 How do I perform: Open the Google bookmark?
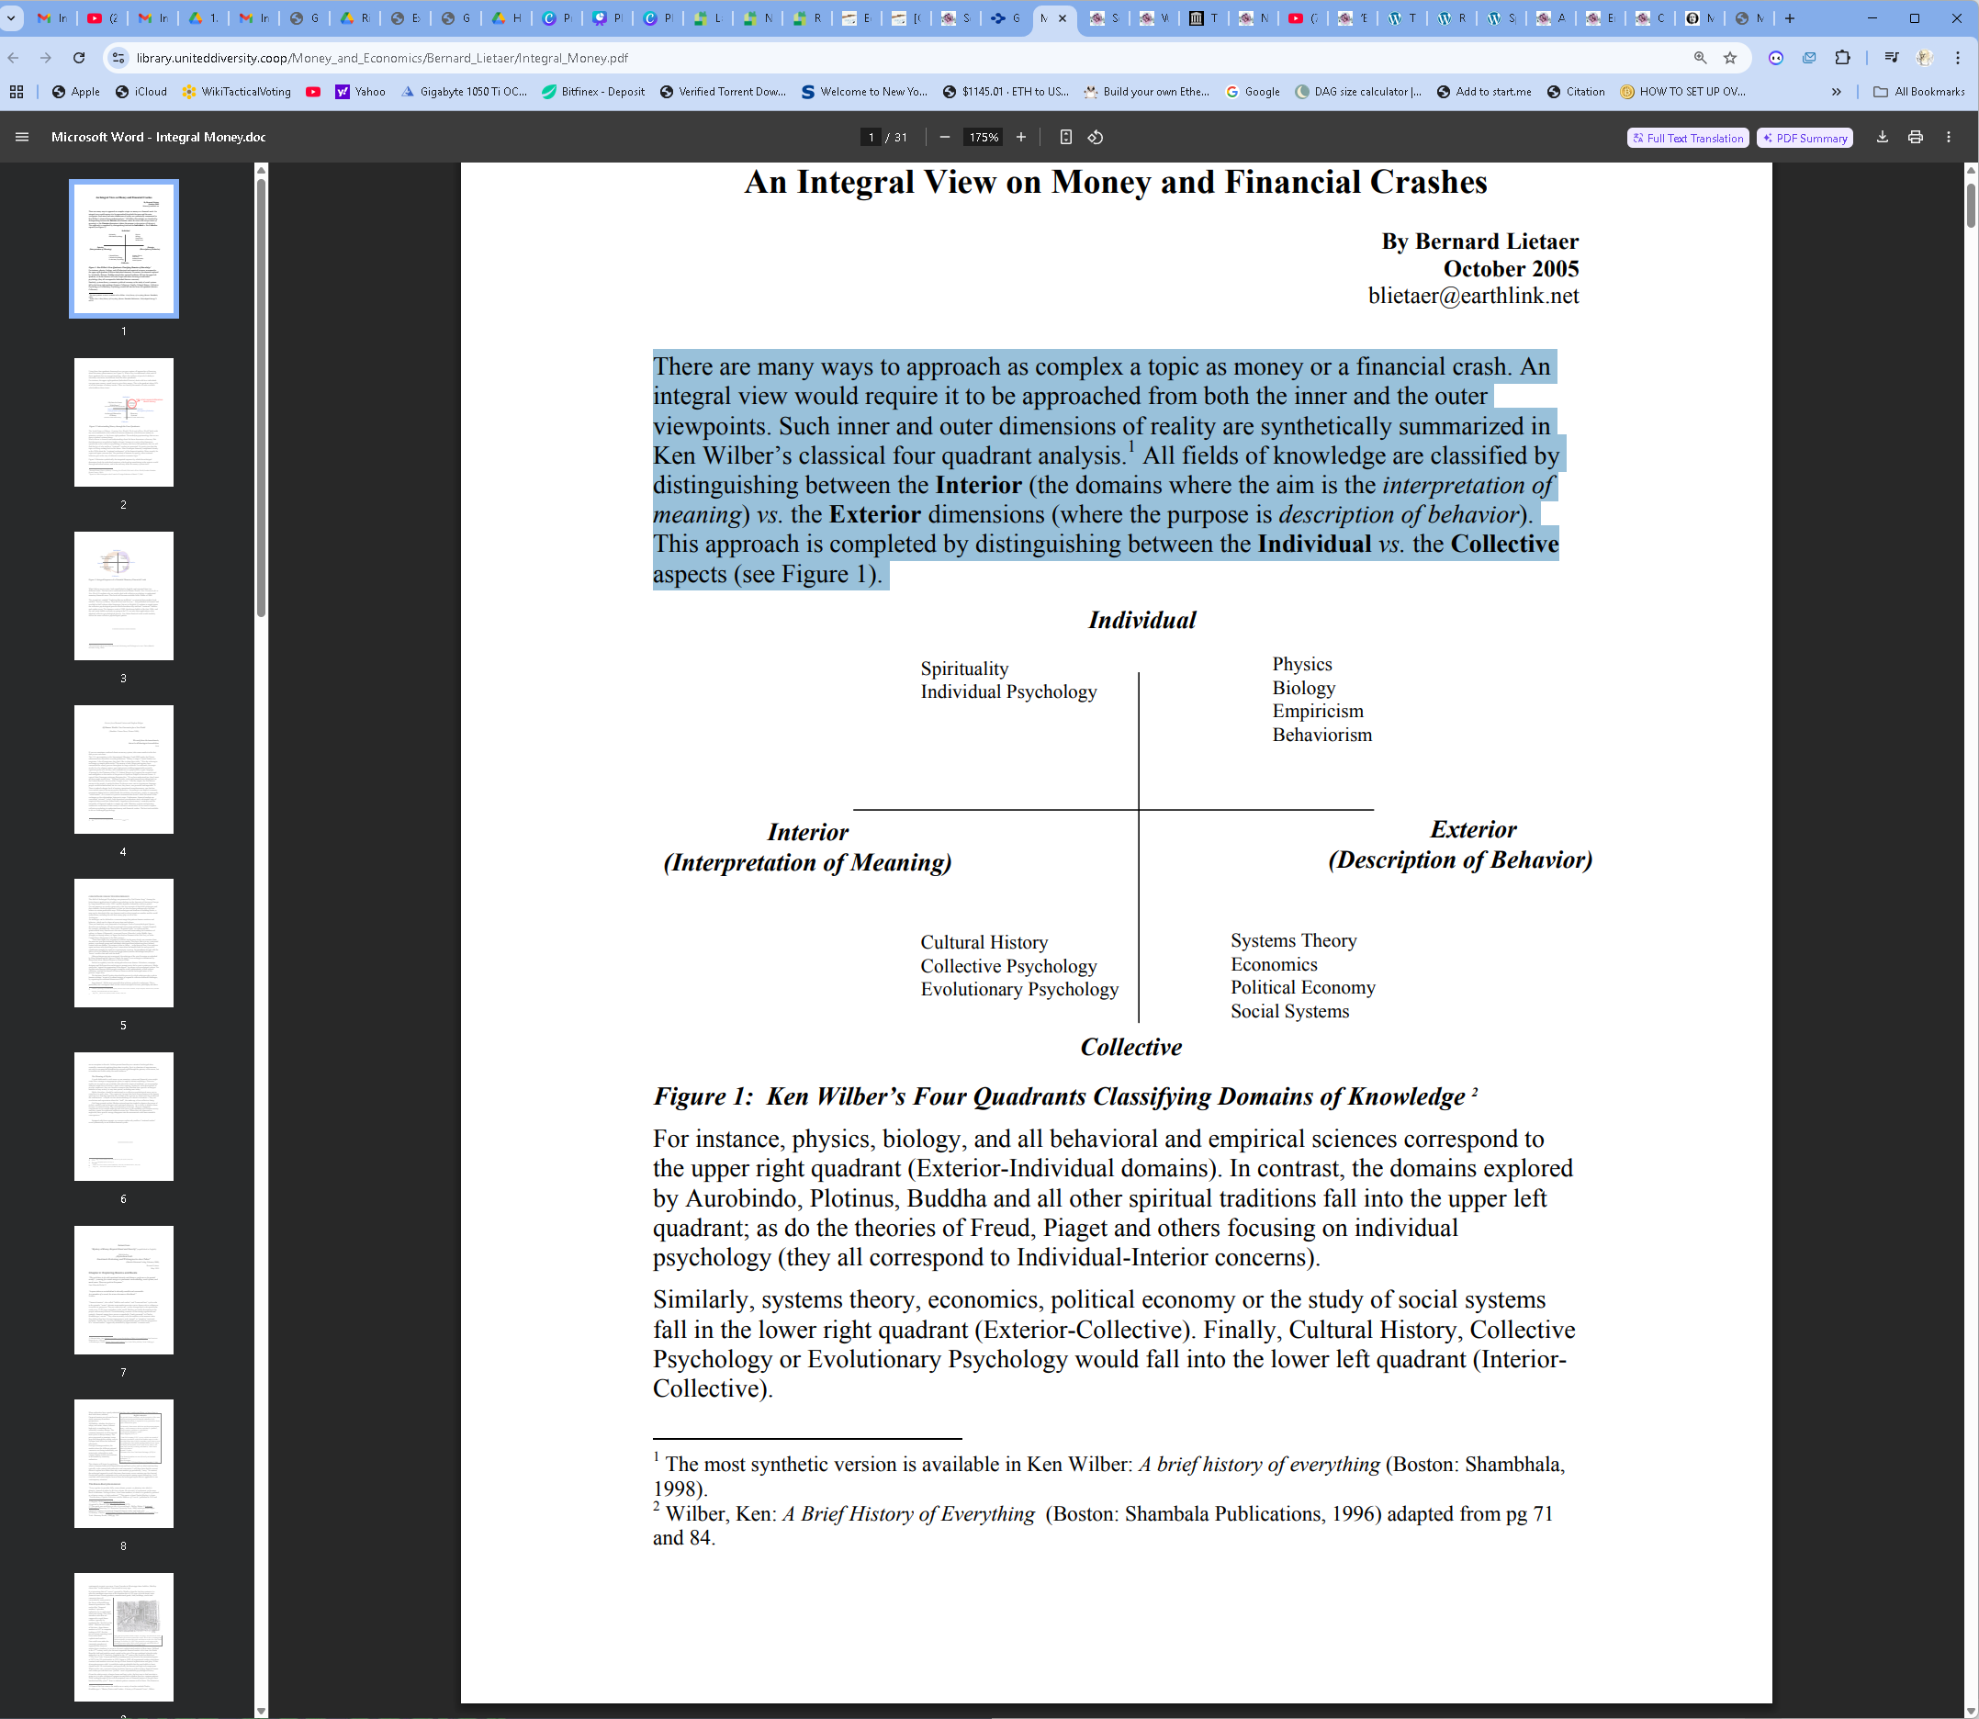pyautogui.click(x=1253, y=91)
